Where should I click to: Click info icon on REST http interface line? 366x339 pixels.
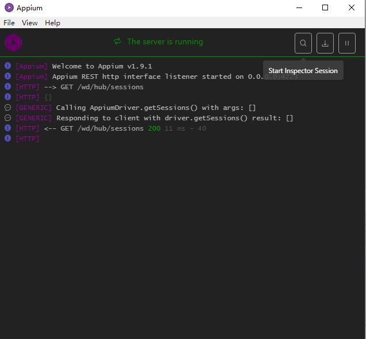(x=7, y=76)
